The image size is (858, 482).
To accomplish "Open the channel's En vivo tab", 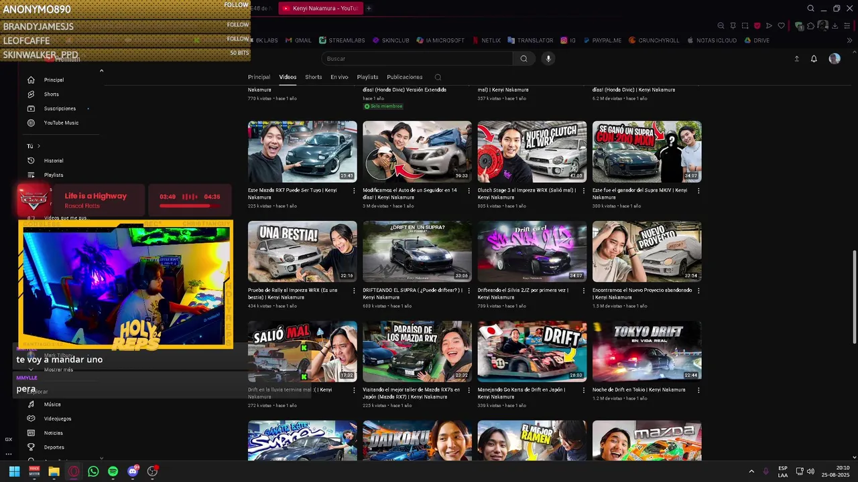I will pyautogui.click(x=339, y=77).
